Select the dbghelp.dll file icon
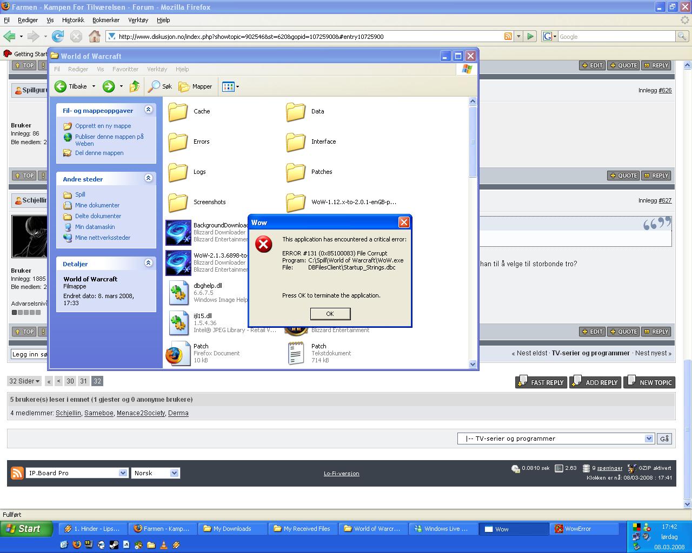This screenshot has height=553, width=692. [178, 293]
